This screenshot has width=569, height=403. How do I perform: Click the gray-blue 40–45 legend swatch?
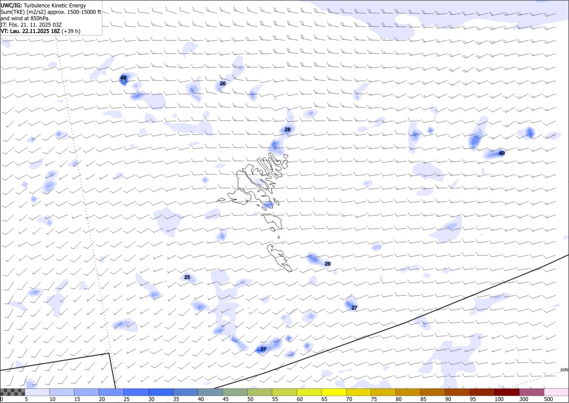tap(210, 392)
